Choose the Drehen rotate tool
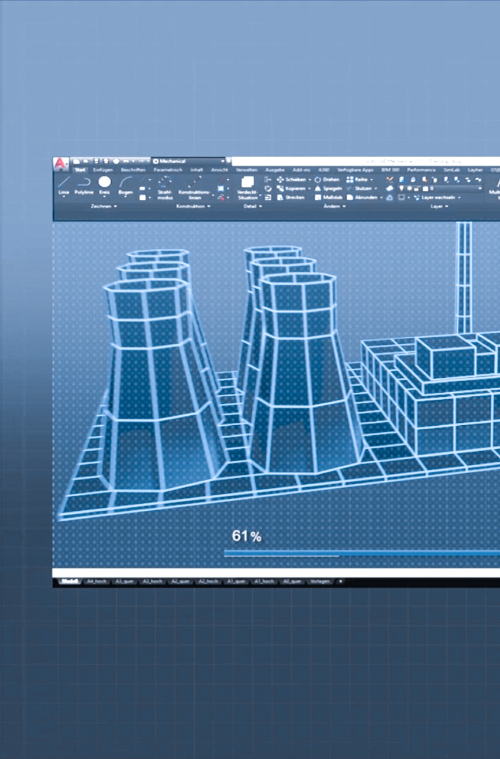Viewport: 500px width, 759px height. (318, 180)
